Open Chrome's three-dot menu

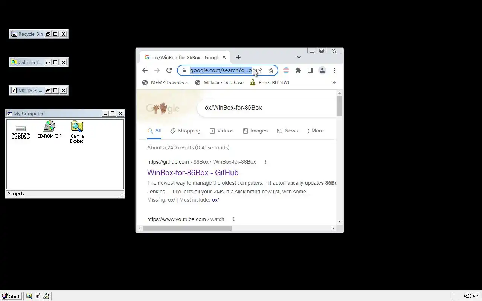click(x=334, y=70)
